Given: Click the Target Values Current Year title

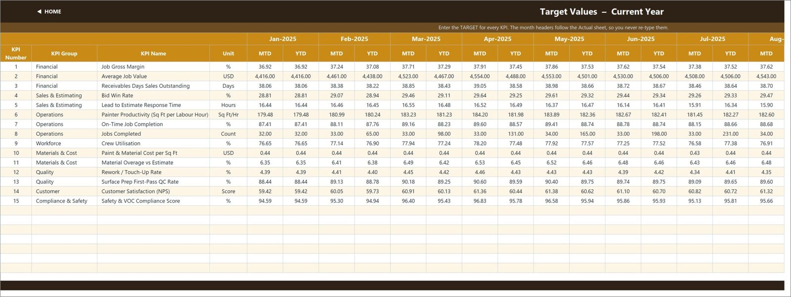Looking at the screenshot, I should coord(602,11).
